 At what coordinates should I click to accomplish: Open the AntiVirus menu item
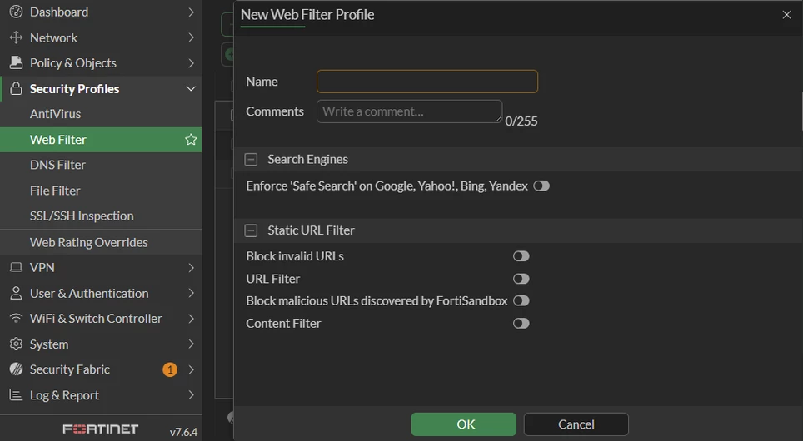101,114
